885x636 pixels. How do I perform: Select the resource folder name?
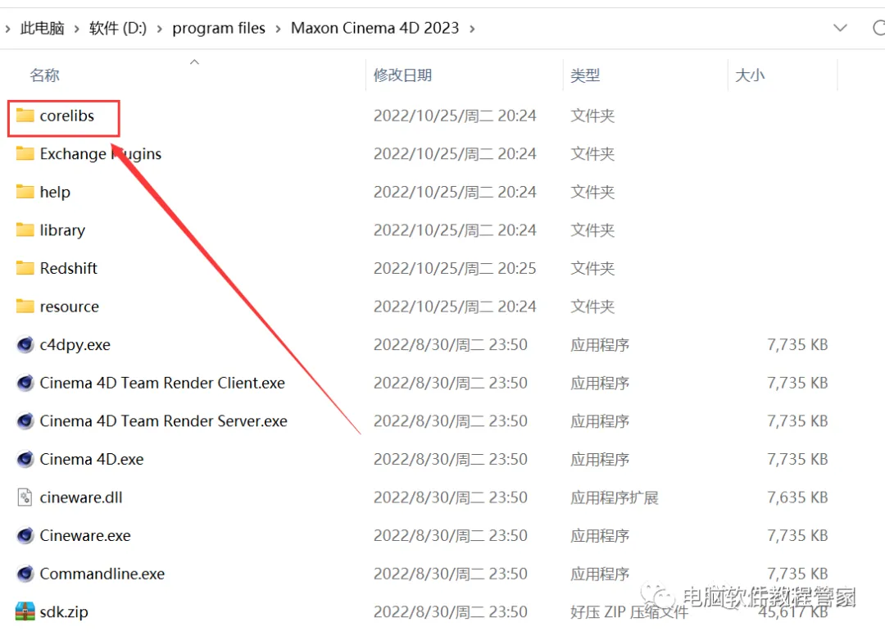pyautogui.click(x=70, y=307)
